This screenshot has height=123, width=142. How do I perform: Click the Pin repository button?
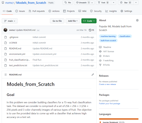pos(68,3)
